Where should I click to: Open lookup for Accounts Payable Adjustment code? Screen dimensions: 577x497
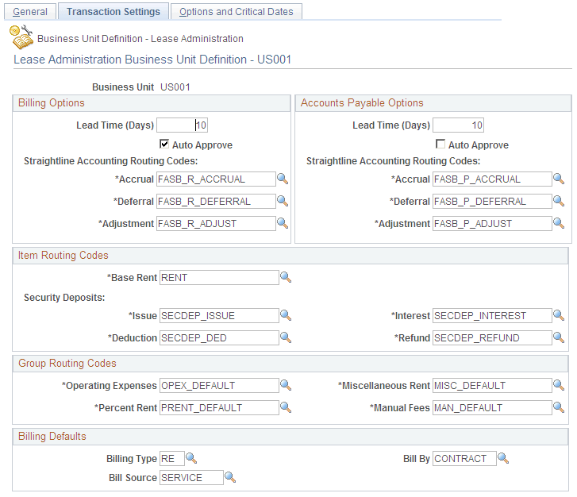pos(559,223)
